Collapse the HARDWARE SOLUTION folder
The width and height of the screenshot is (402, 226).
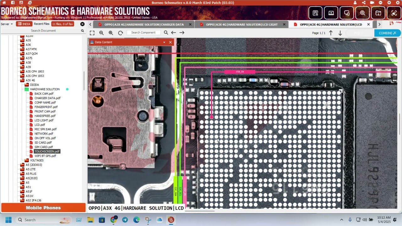[x=27, y=89]
